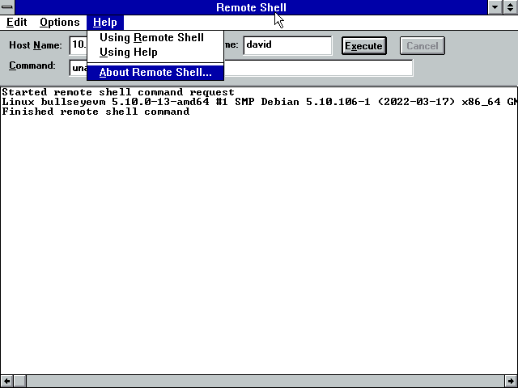This screenshot has width=518, height=388.
Task: Click the 'Linux bullseyevm' output line
Action: click(x=259, y=102)
